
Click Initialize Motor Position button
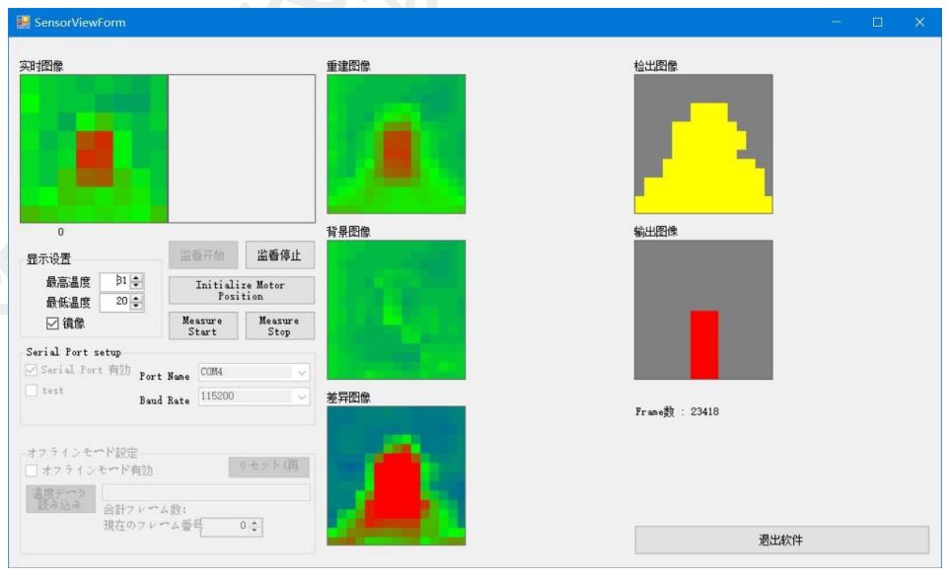click(x=241, y=290)
